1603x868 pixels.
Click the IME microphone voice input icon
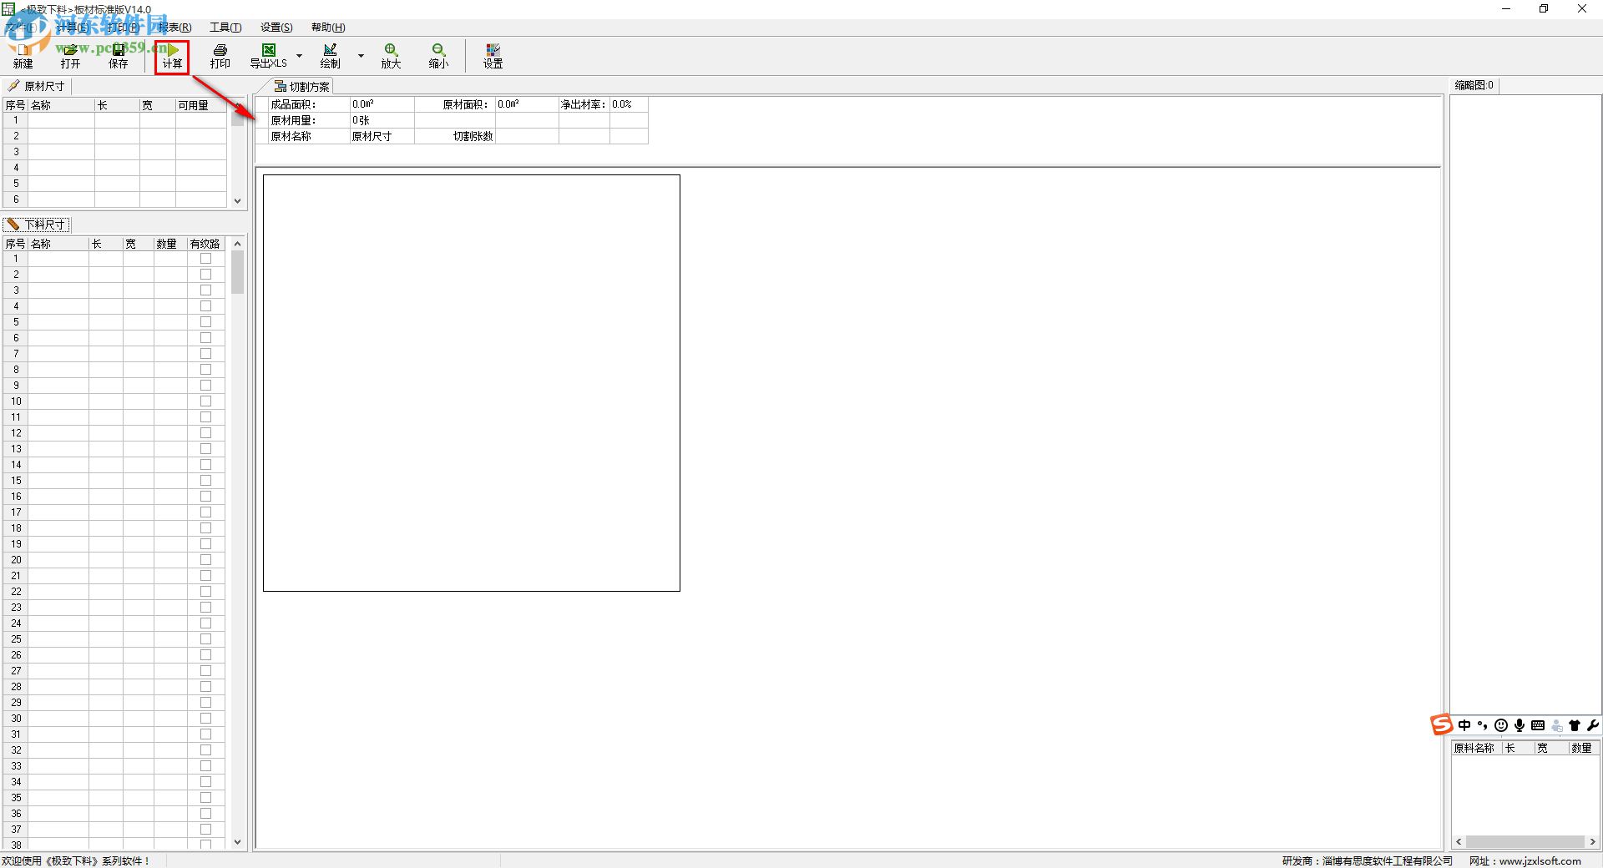pos(1520,725)
